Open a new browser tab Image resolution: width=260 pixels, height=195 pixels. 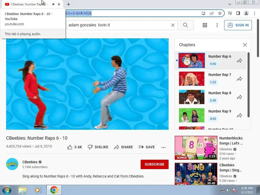(x=69, y=5)
